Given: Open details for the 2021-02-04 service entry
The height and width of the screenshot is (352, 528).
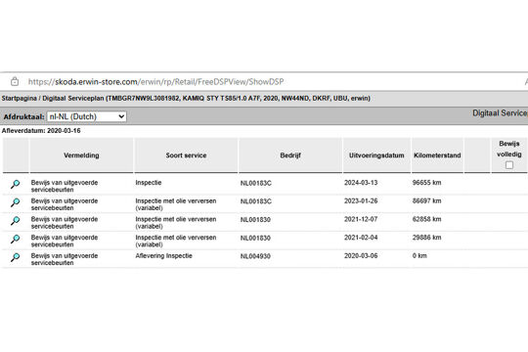Looking at the screenshot, I should 15,239.
